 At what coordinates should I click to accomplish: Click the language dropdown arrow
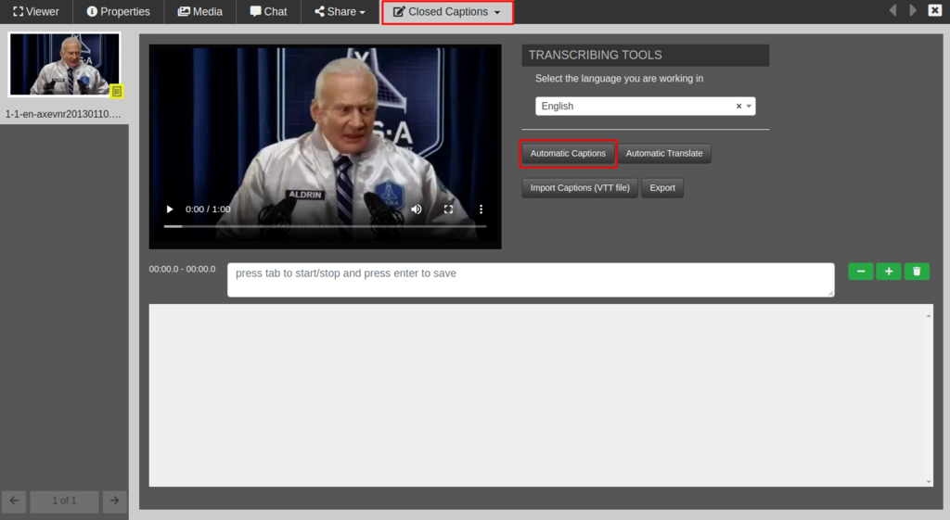tap(749, 106)
